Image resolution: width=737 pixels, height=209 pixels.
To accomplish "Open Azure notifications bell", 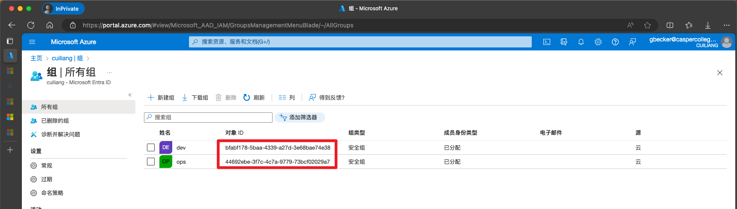I will [x=581, y=42].
